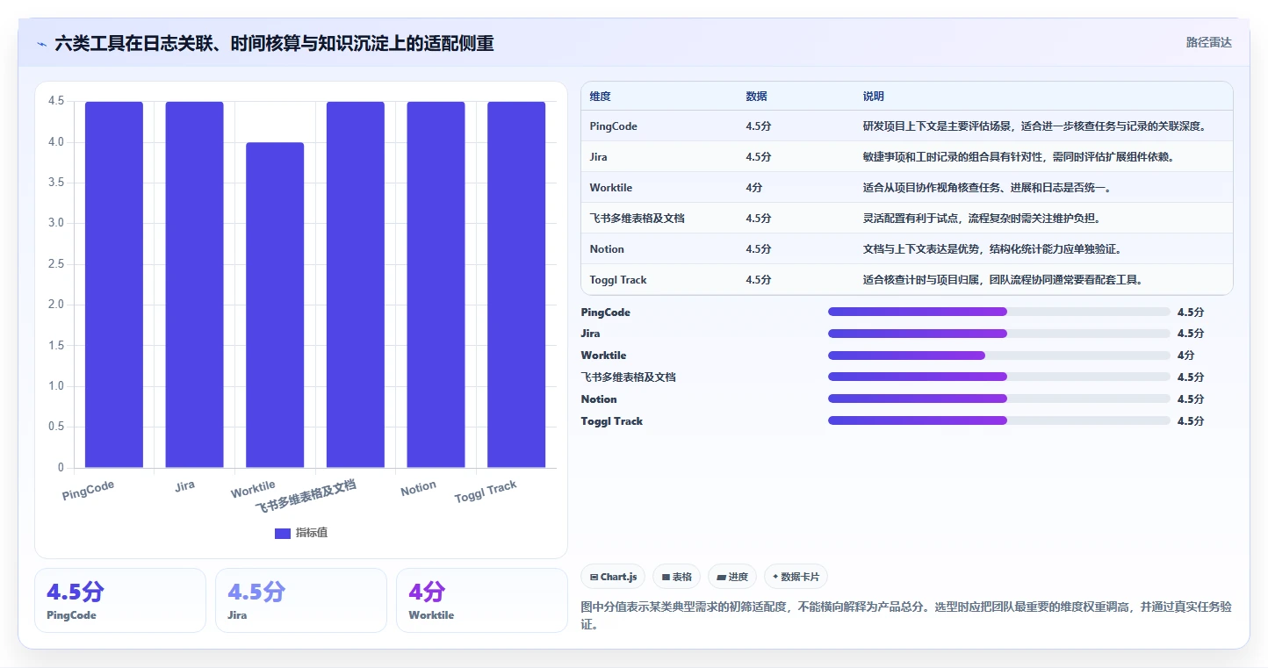1268x668 pixels.
Task: Click description starting 研发项目上下文是主要评估场景
Action: [x=1034, y=126]
